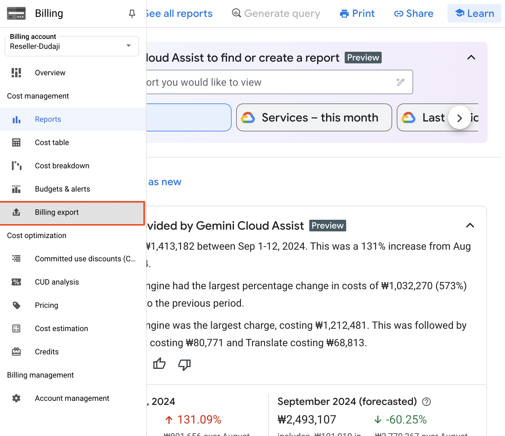
Task: Click the Cost breakdown icon
Action: (x=17, y=166)
